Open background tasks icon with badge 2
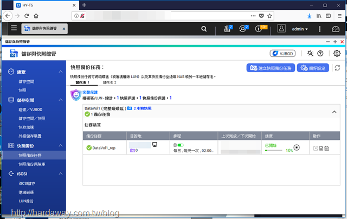 [228, 28]
